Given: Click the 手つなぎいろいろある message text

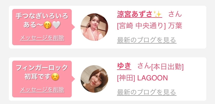Looking at the screenshot, I should (x=42, y=21).
